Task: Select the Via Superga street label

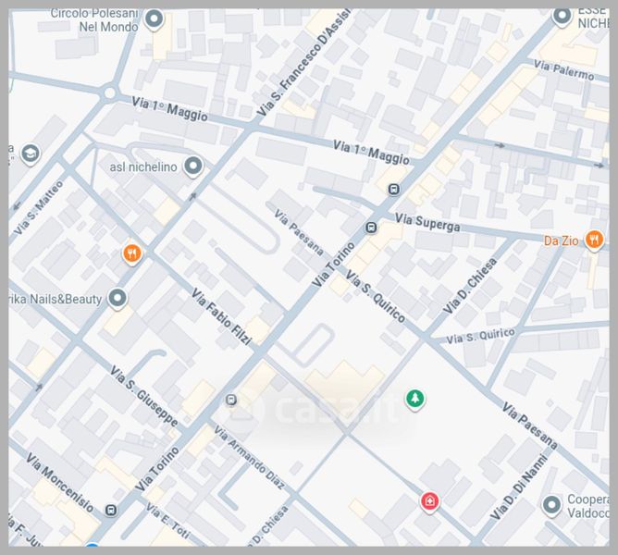Action: pos(427,222)
